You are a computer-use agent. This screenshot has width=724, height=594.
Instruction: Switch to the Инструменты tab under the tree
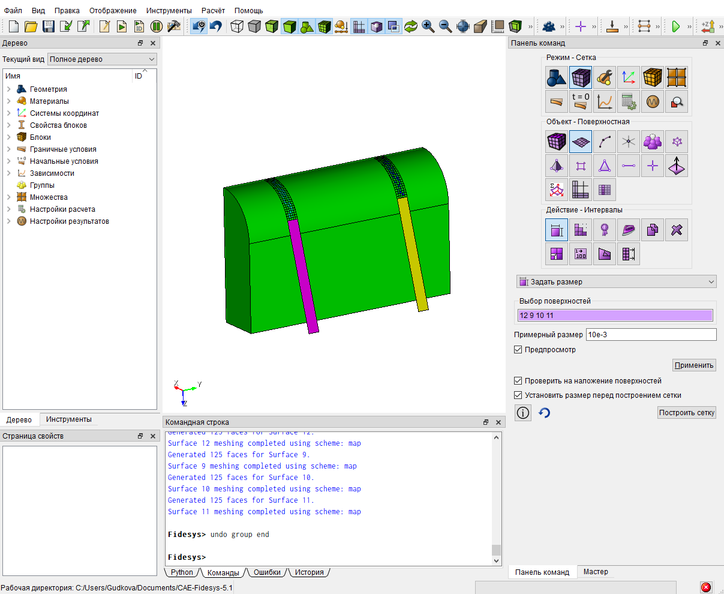[x=69, y=419]
